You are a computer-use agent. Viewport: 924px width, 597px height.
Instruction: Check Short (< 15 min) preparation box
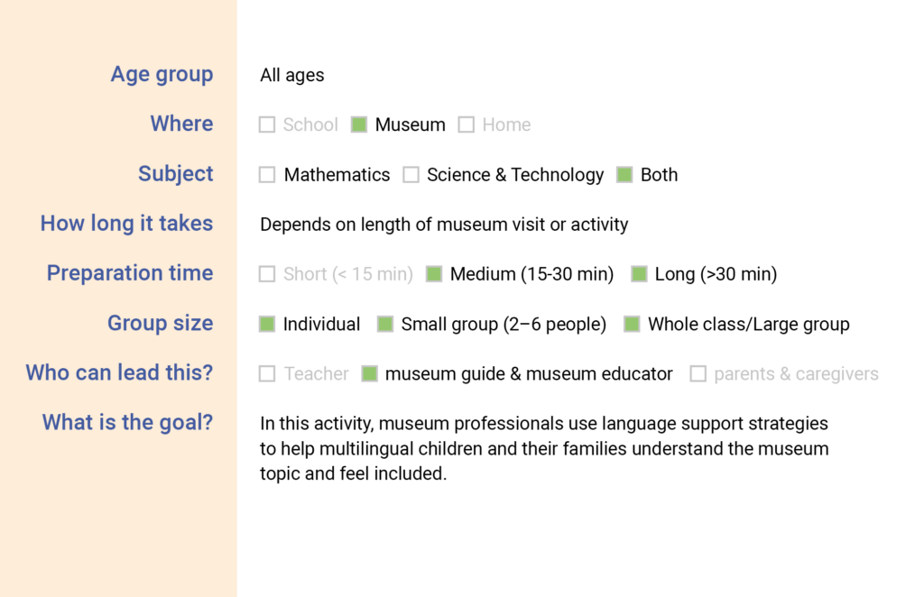pos(267,274)
